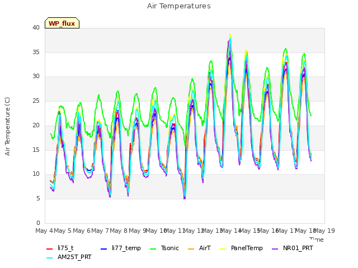This screenshot has height=268, width=358.
Task: Click the cyan AM25T_PRT legend color marker
Action: [x=50, y=258]
